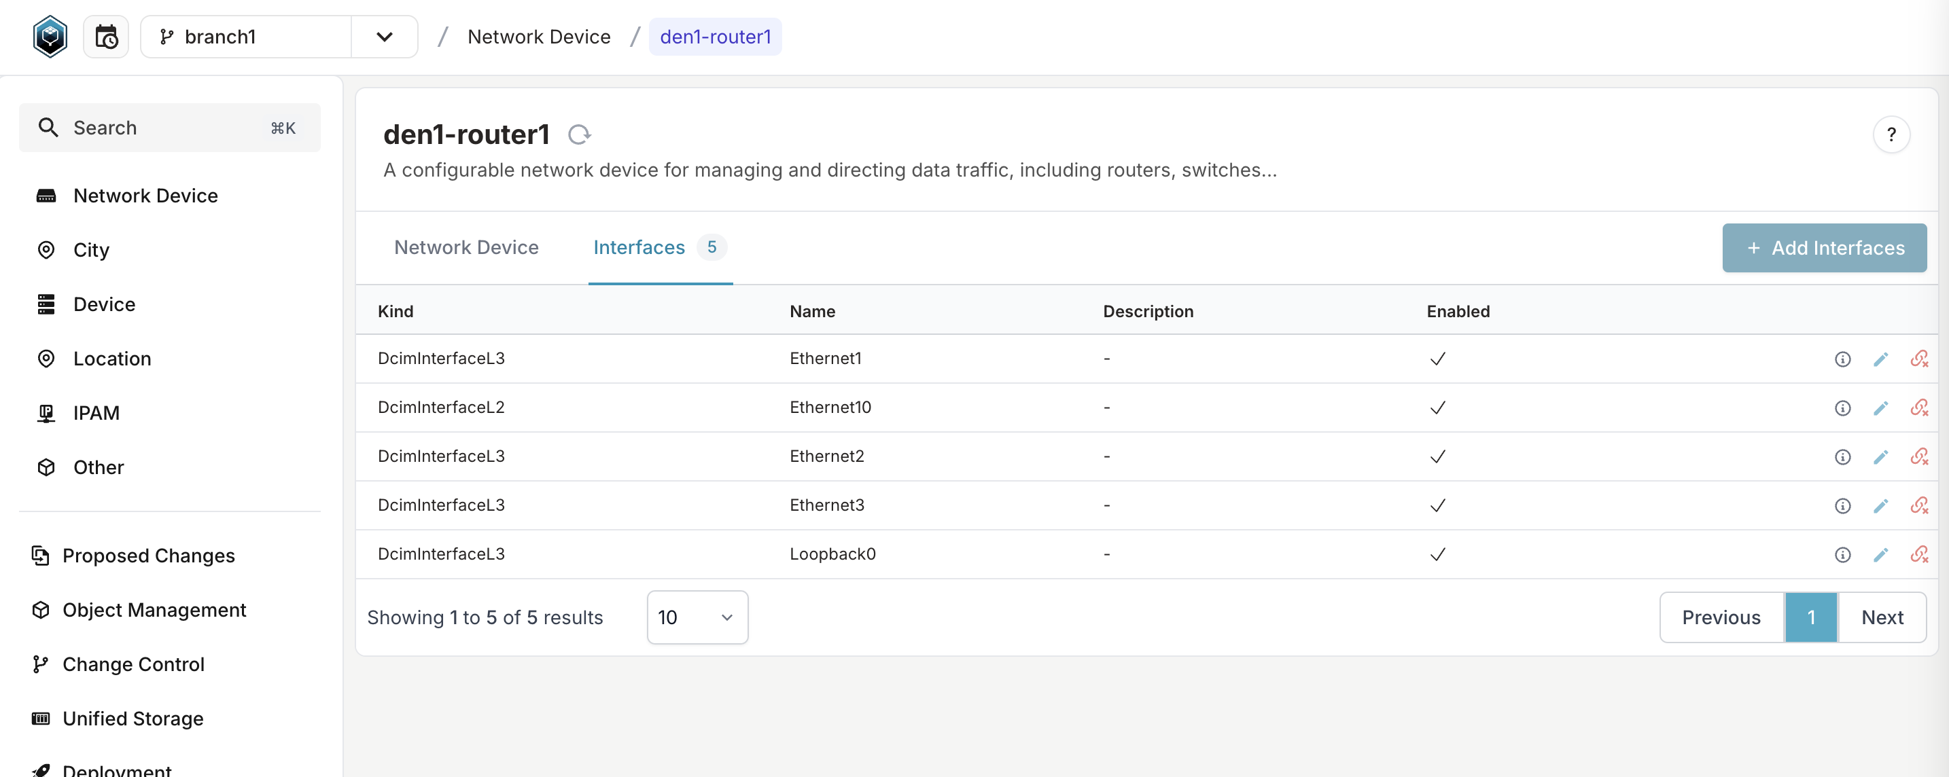The height and width of the screenshot is (777, 1949).
Task: Click the pencil icon for Ethernet3
Action: [1880, 505]
